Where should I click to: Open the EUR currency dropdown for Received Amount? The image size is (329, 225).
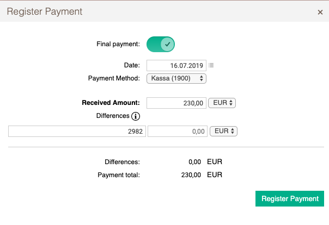222,103
